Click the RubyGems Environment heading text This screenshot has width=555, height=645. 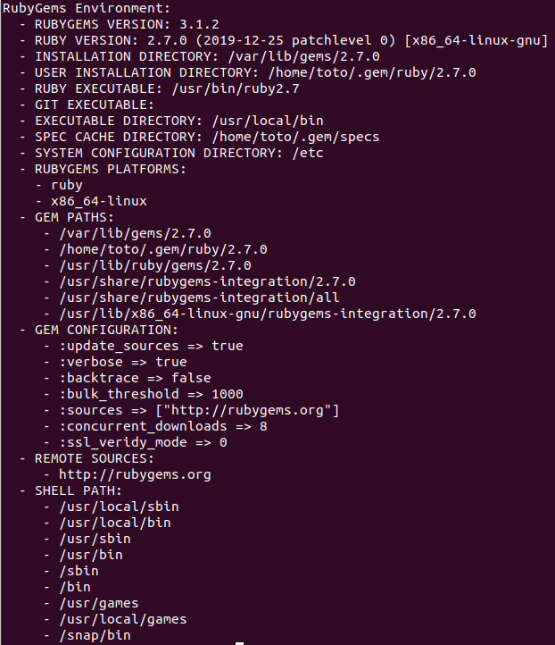(x=87, y=8)
